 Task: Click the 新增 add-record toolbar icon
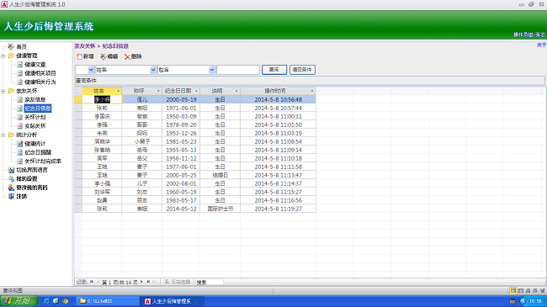[x=79, y=56]
